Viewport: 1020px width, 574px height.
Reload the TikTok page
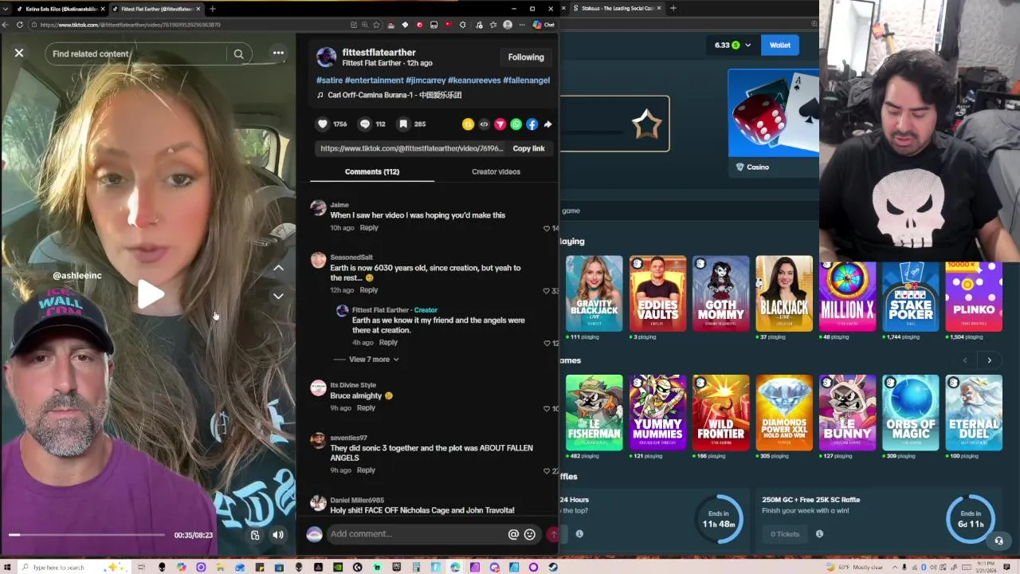(x=20, y=25)
